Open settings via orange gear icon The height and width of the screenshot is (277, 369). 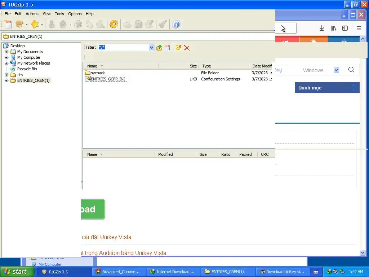coord(114,24)
